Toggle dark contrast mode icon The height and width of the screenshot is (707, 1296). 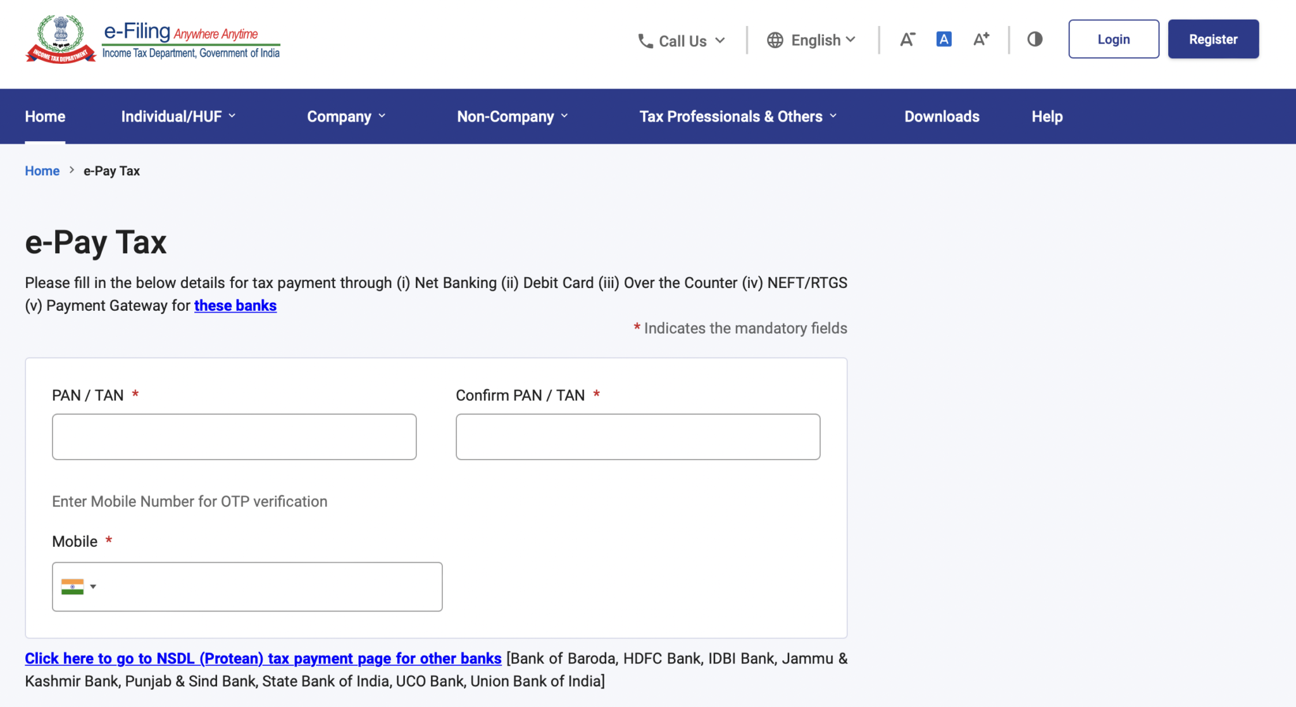coord(1034,39)
